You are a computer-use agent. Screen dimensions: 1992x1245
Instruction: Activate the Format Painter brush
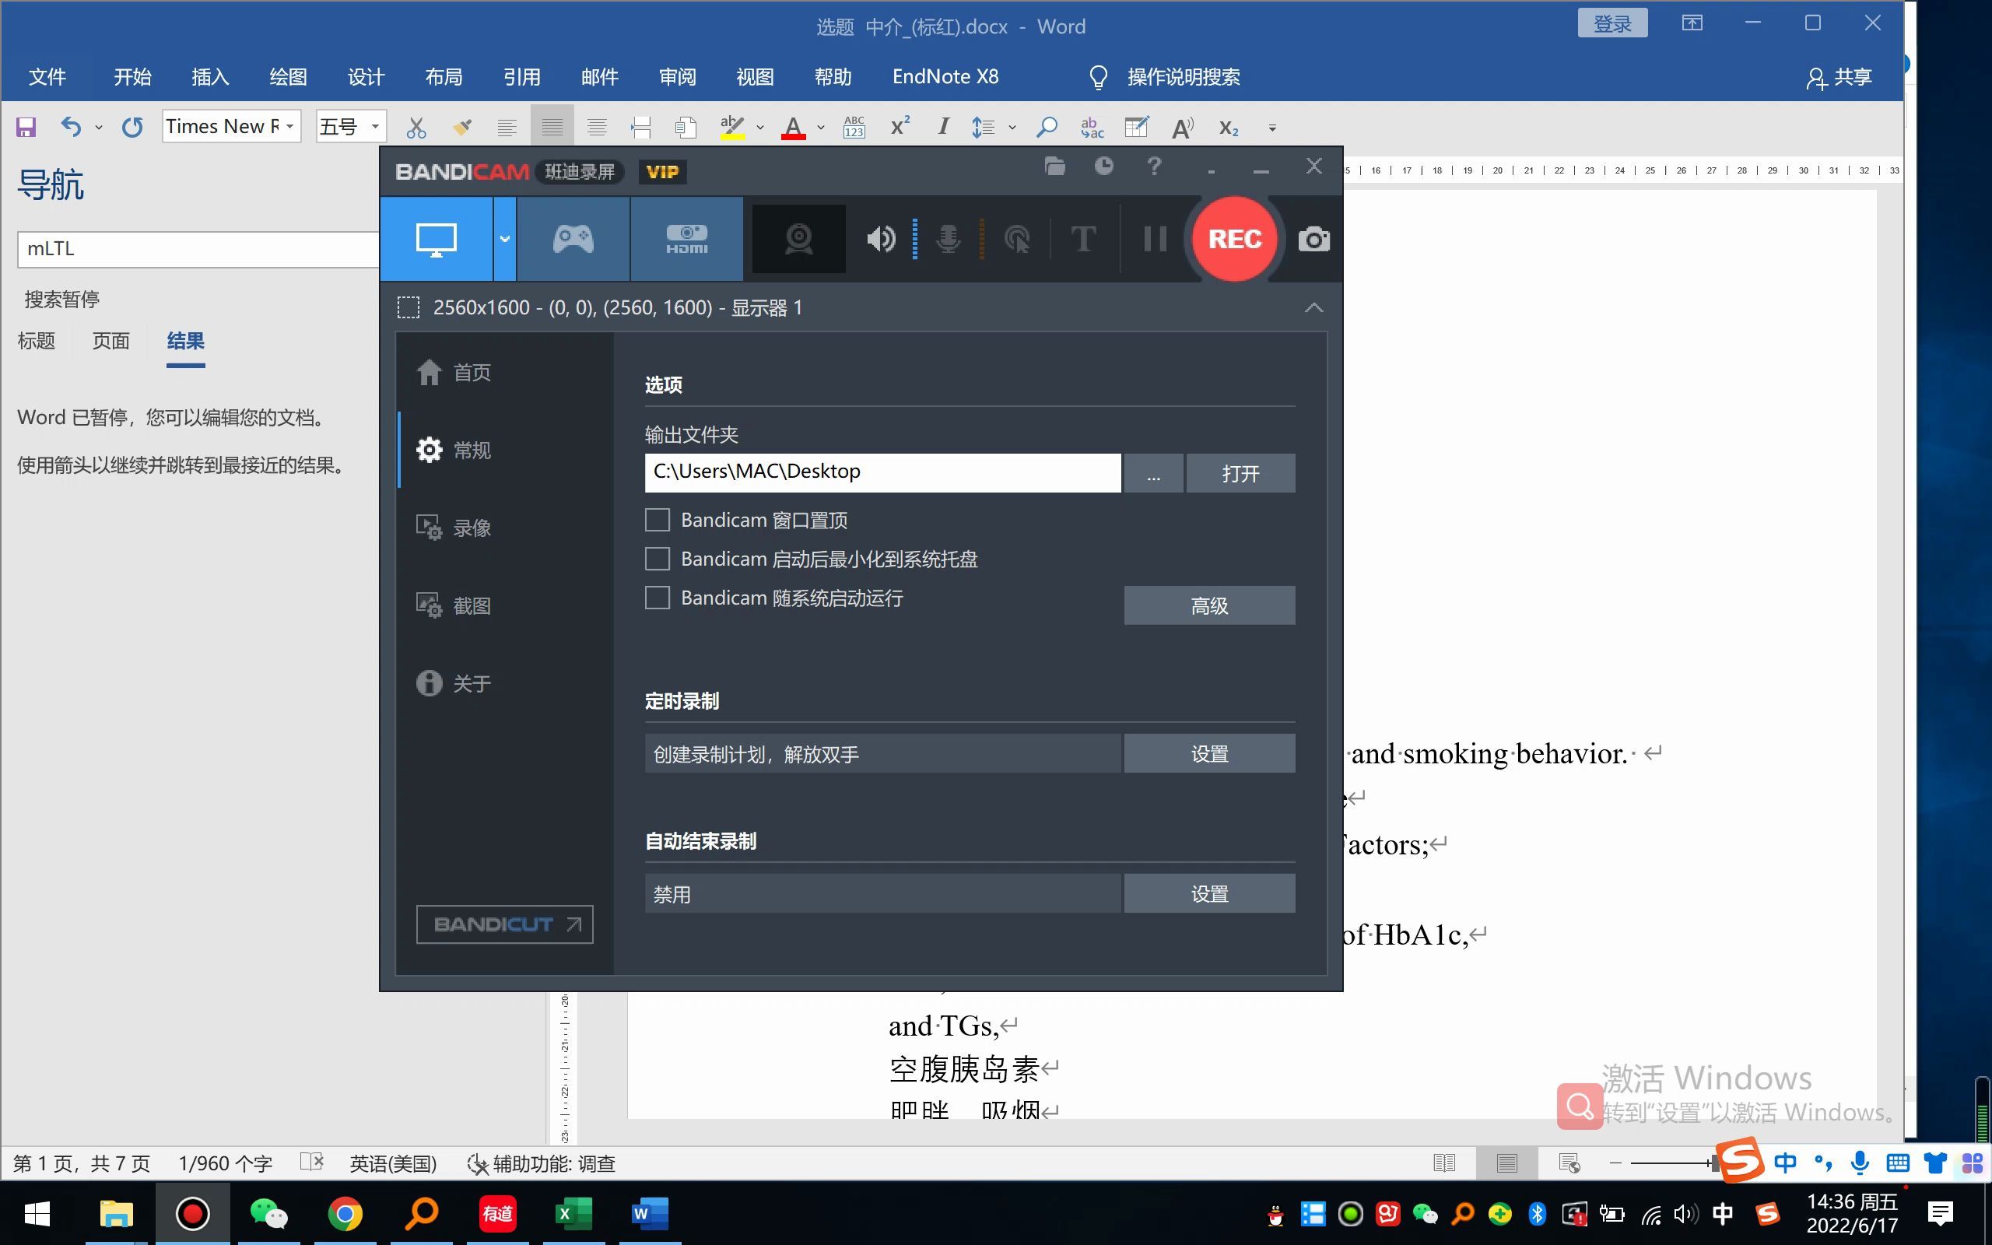461,127
